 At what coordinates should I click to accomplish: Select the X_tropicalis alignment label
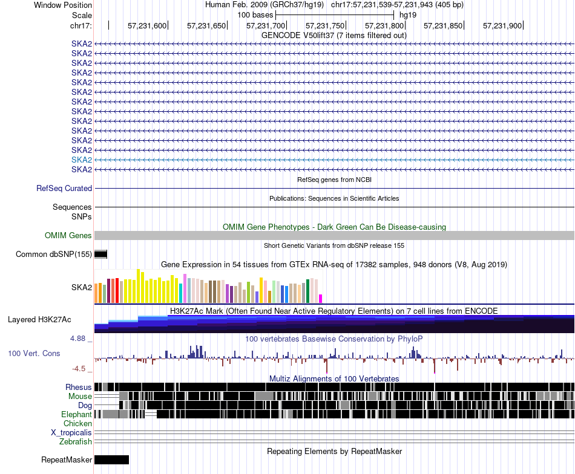[71, 433]
